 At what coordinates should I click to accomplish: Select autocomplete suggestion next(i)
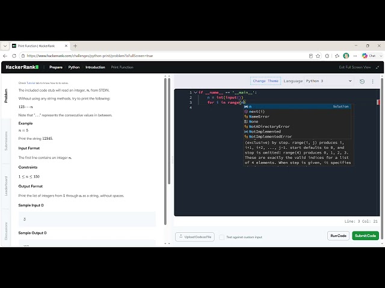point(297,112)
